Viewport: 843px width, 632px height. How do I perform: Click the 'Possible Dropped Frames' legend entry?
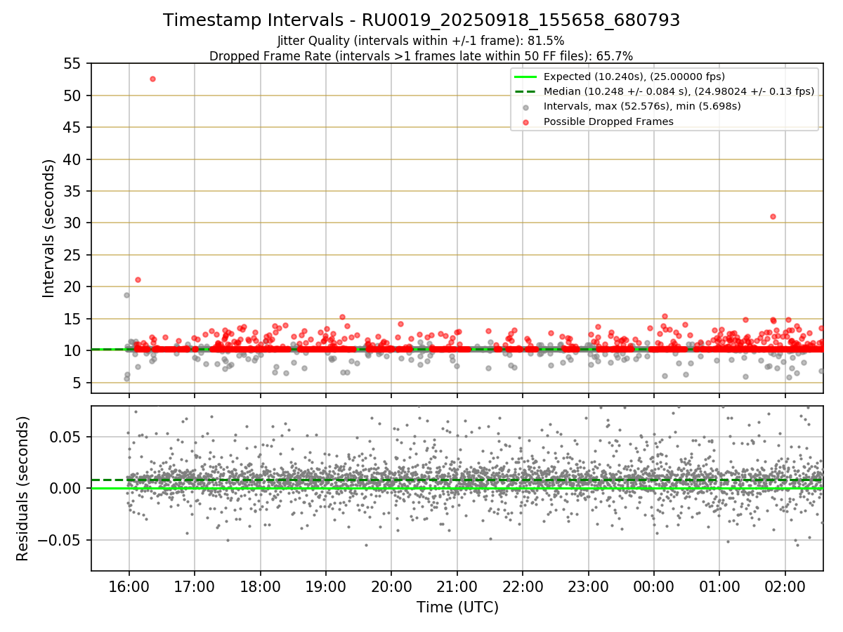pos(608,121)
